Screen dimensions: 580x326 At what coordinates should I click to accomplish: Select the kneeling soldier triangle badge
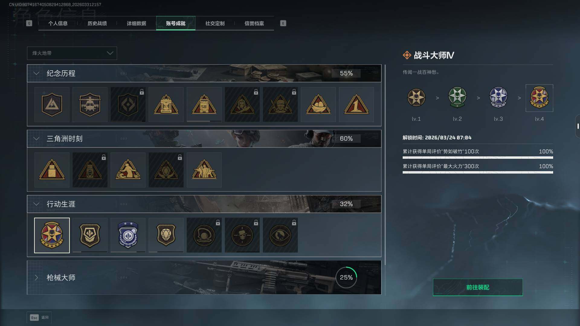128,170
